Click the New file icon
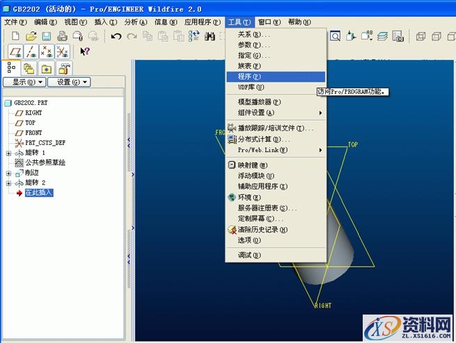Screen dimensions: 456x343 pos(15,36)
